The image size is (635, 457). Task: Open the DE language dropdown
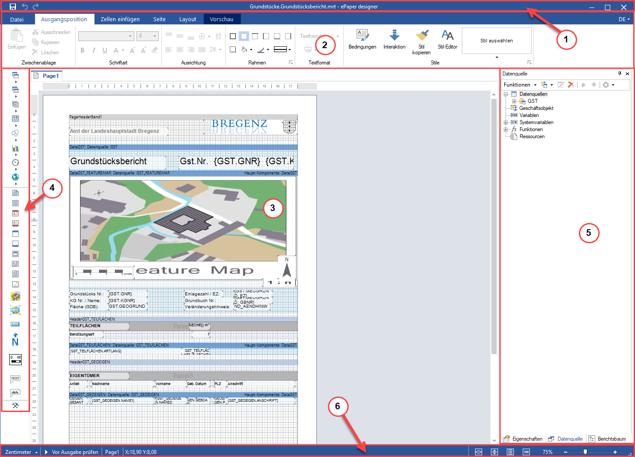[x=624, y=19]
